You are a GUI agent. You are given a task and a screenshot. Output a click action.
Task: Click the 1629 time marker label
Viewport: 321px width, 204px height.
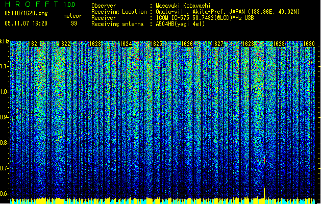[279, 44]
